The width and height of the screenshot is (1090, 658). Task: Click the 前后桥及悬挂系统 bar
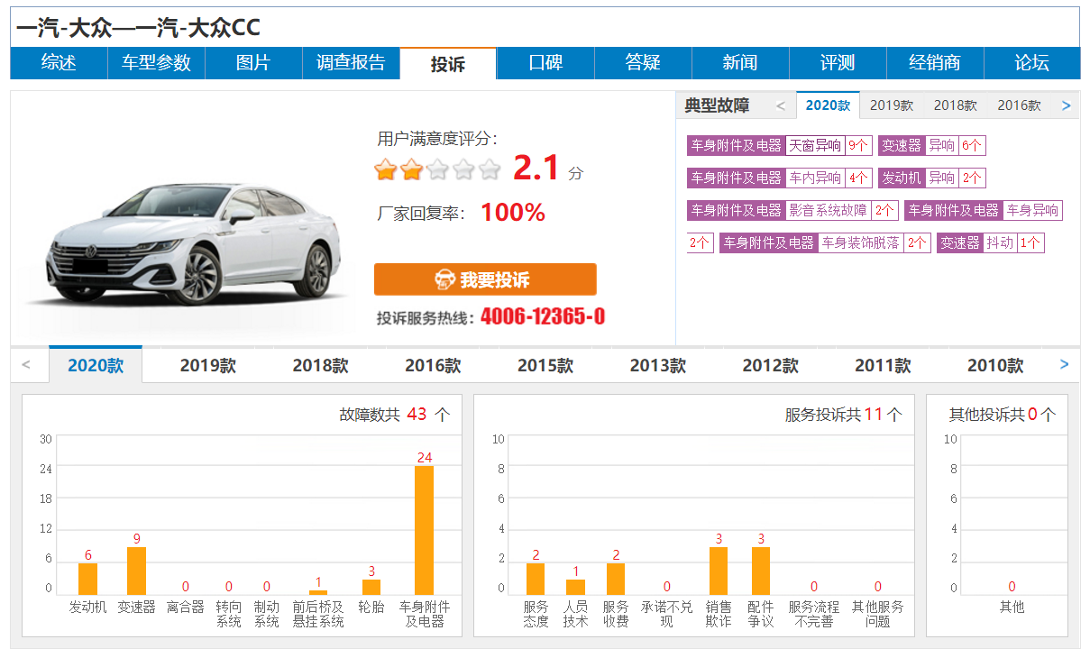[x=318, y=592]
